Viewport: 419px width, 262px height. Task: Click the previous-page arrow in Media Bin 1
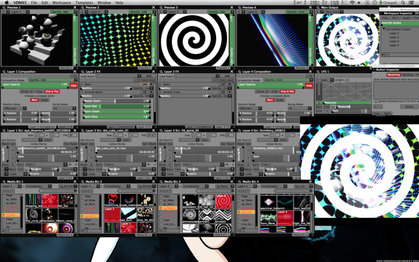coord(4,191)
